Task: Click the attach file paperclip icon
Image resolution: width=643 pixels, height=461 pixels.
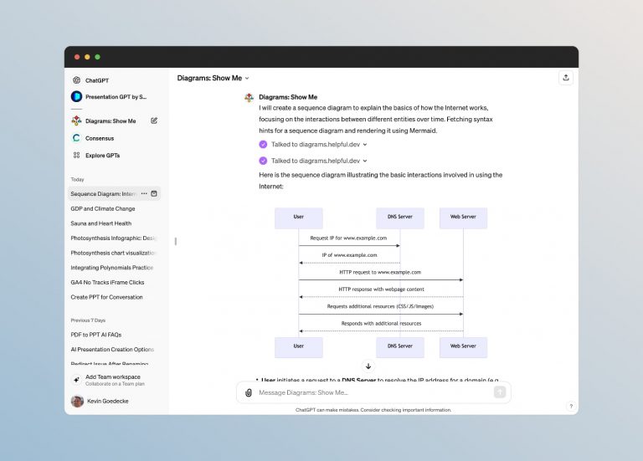Action: click(x=249, y=392)
